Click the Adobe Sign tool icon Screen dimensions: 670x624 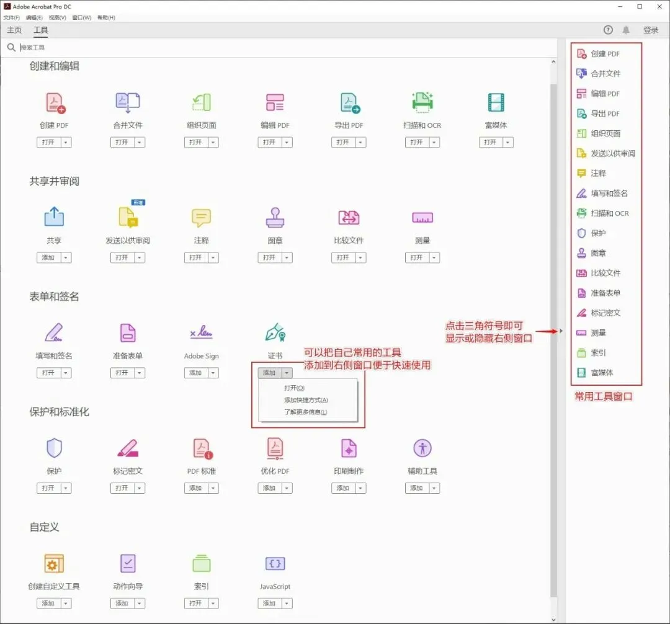pos(201,332)
